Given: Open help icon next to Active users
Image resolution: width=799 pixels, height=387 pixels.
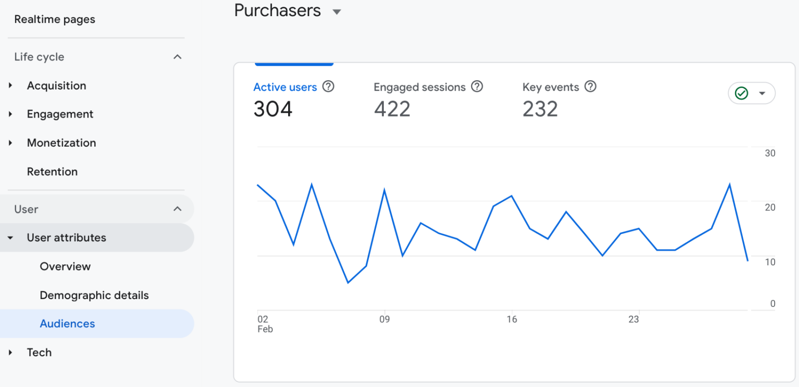Looking at the screenshot, I should [x=328, y=87].
